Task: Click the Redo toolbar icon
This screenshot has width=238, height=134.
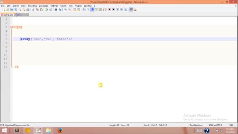Action: [51, 10]
